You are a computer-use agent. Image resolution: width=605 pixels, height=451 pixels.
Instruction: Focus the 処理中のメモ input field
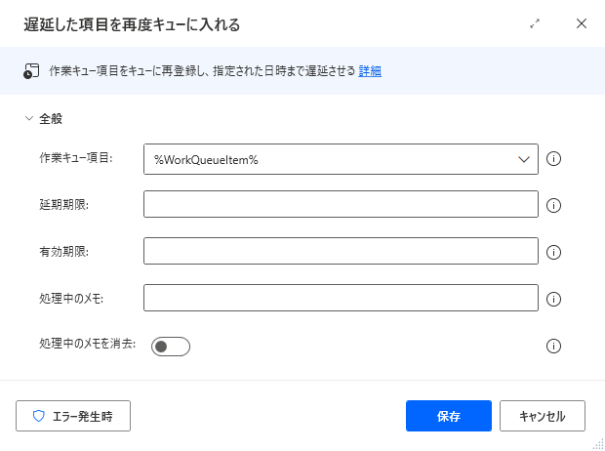(341, 298)
